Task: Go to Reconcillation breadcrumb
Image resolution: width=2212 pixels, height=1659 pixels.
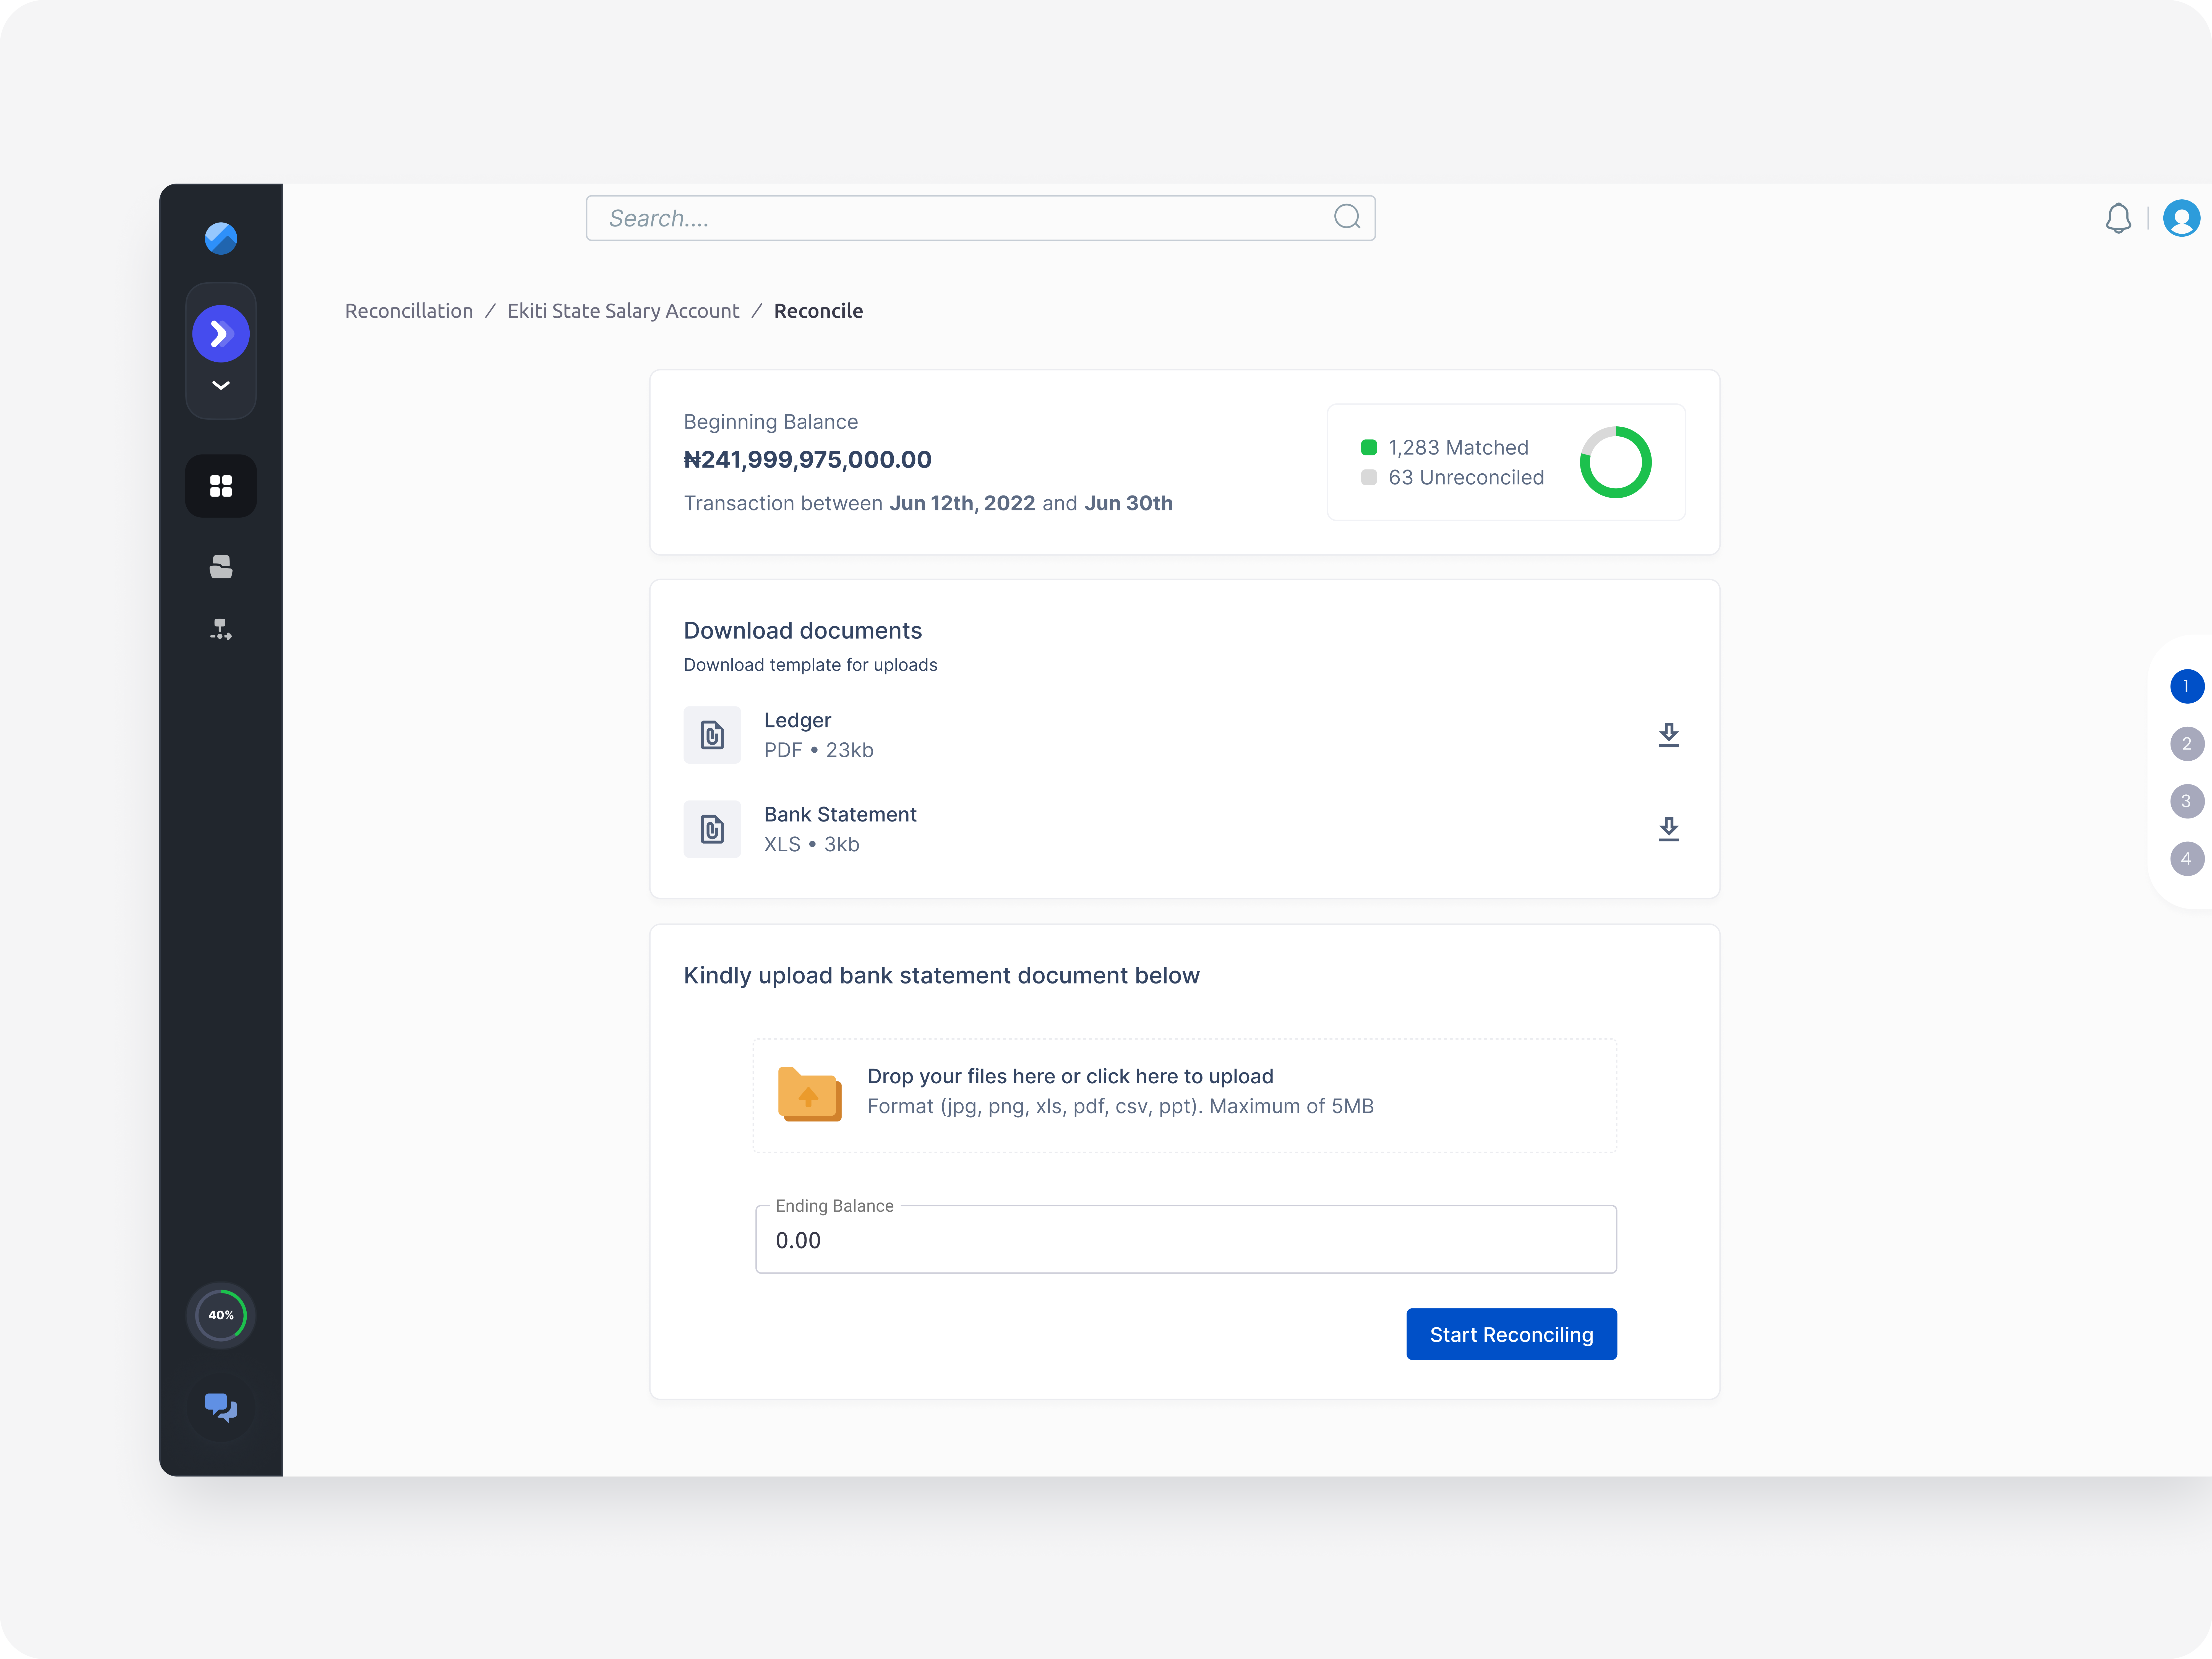Action: [409, 311]
